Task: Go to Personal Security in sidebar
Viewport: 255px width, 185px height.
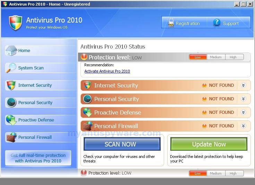Action: coord(41,102)
